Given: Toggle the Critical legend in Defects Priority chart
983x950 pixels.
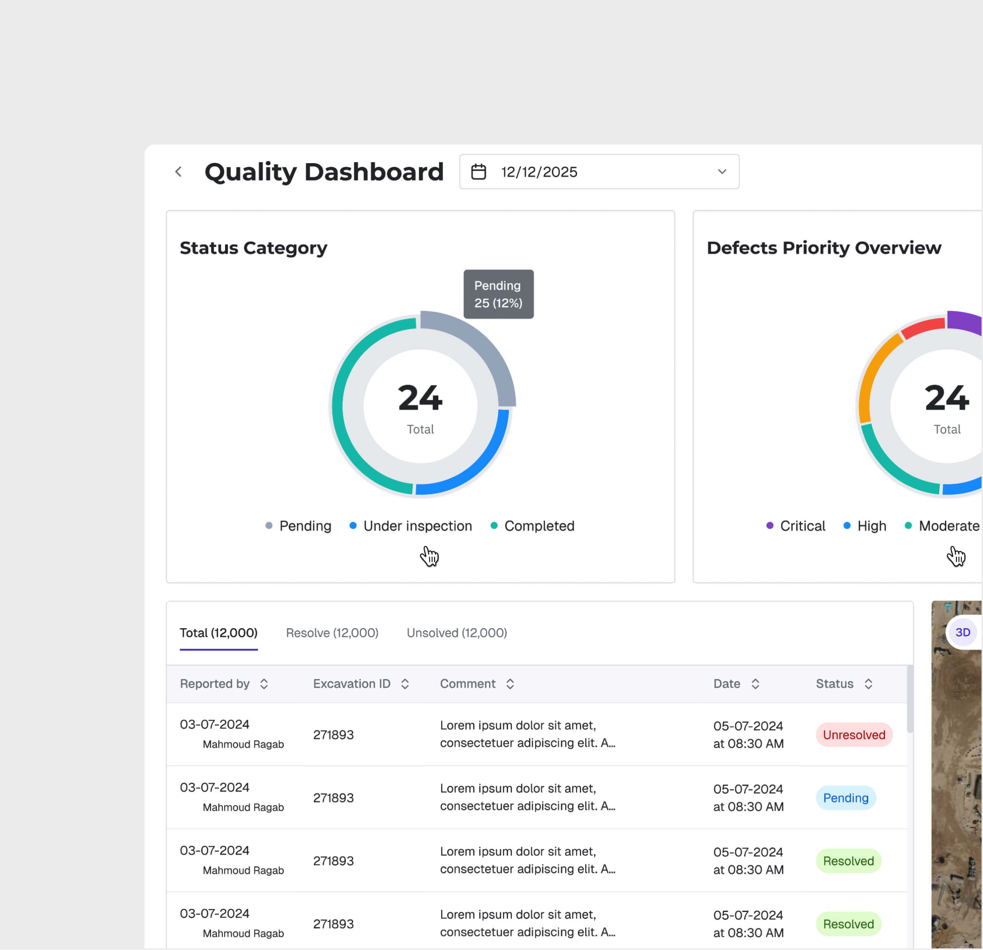Looking at the screenshot, I should (x=796, y=526).
